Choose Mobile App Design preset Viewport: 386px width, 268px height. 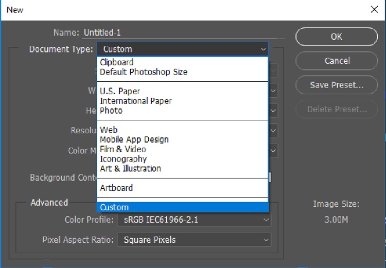pyautogui.click(x=182, y=139)
